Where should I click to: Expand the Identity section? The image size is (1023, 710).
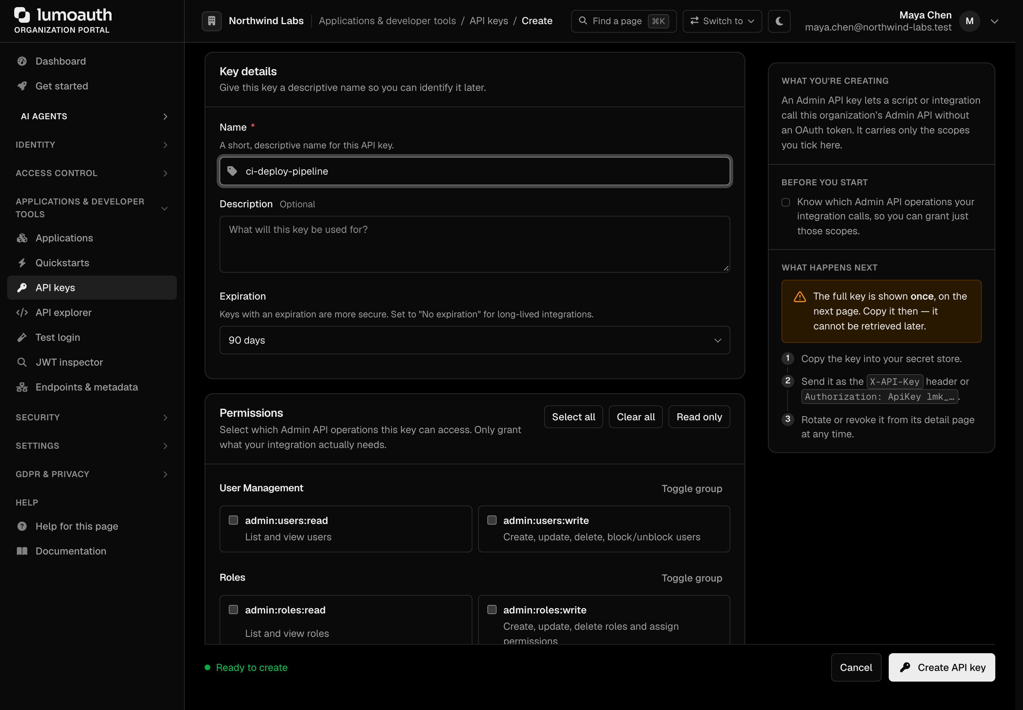click(92, 144)
